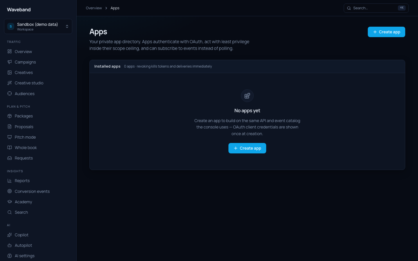
Task: Open Academy section
Action: (38, 202)
